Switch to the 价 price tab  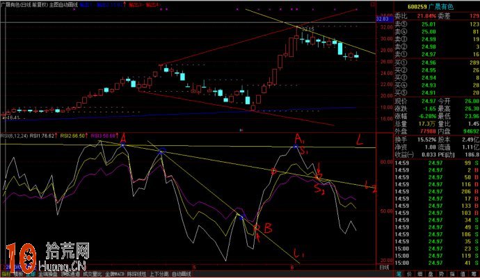[409, 274]
